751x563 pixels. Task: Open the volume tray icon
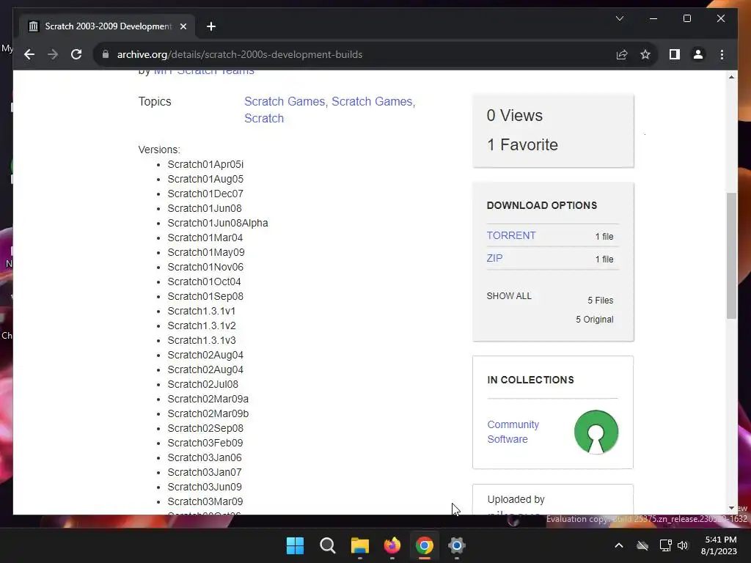coord(683,545)
